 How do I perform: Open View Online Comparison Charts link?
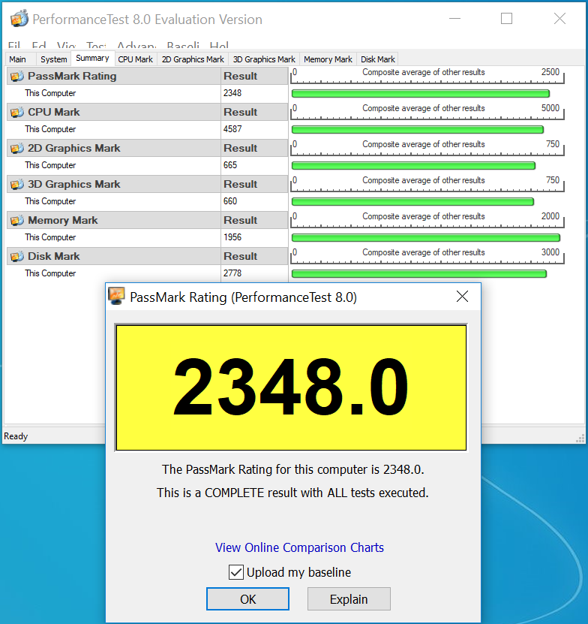click(299, 547)
